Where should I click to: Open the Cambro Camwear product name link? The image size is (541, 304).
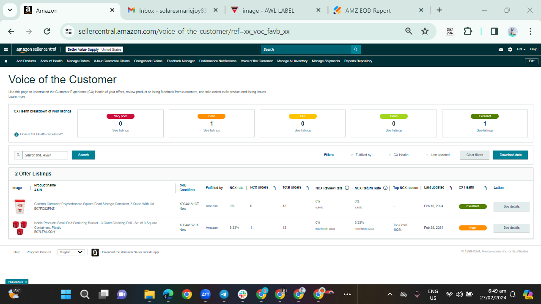[x=94, y=204]
